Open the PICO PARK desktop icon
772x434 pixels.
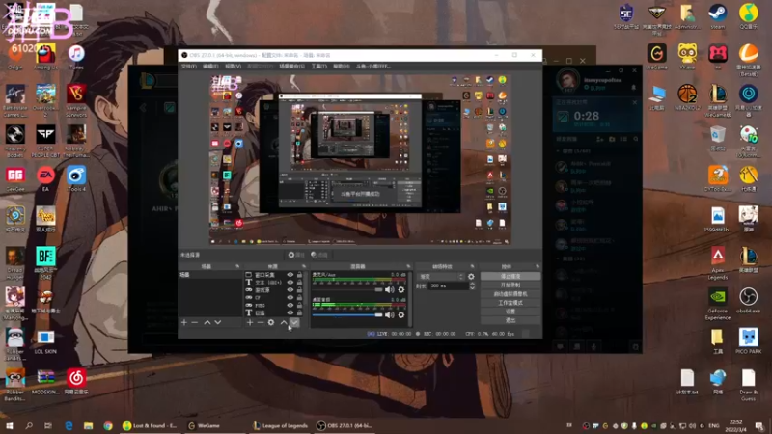[x=749, y=341]
